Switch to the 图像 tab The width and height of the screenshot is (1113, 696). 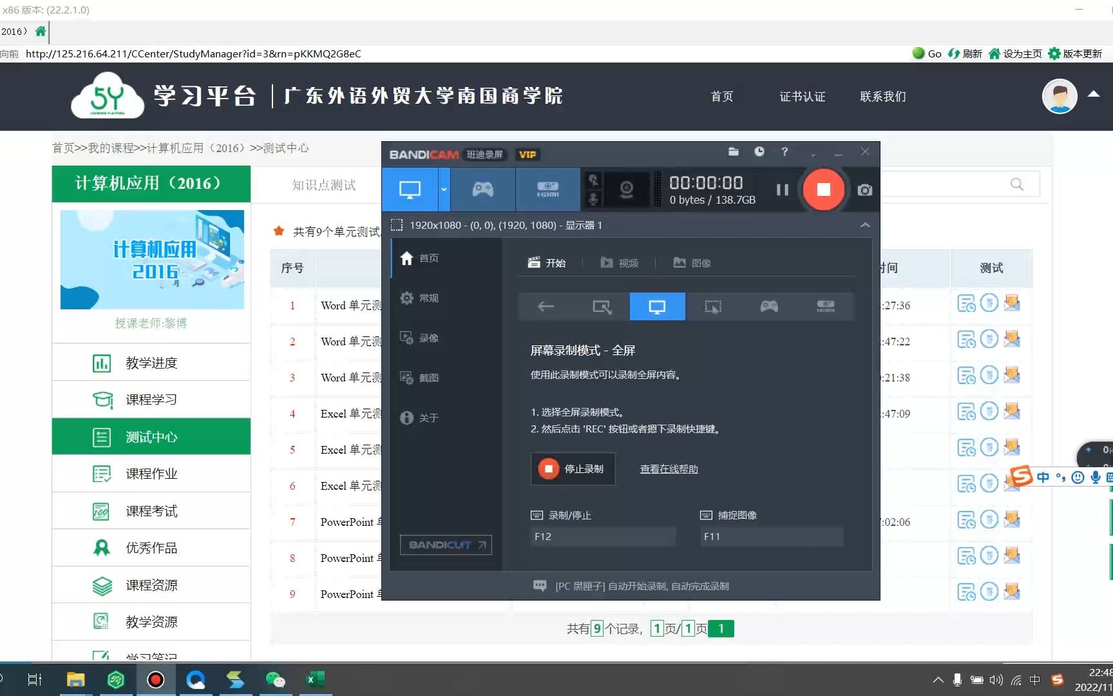point(692,263)
